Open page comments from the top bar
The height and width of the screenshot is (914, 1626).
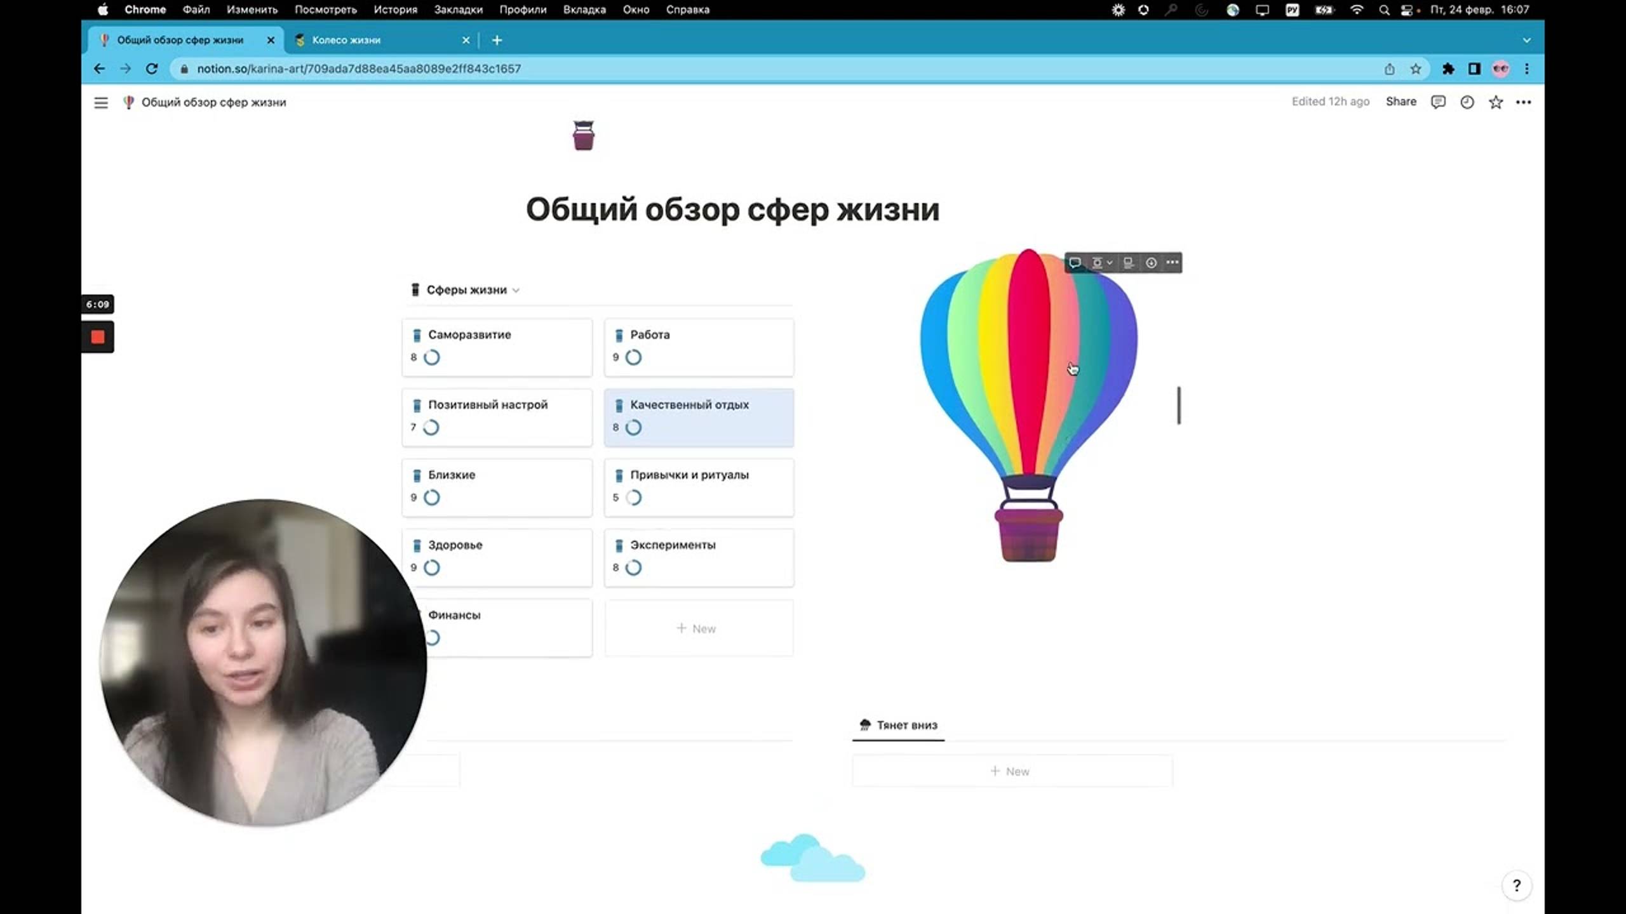1438,102
